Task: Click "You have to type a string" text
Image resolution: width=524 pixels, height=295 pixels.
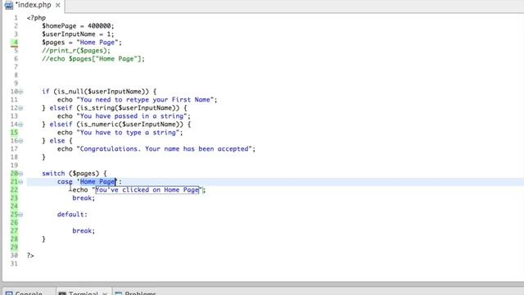Action: 128,133
